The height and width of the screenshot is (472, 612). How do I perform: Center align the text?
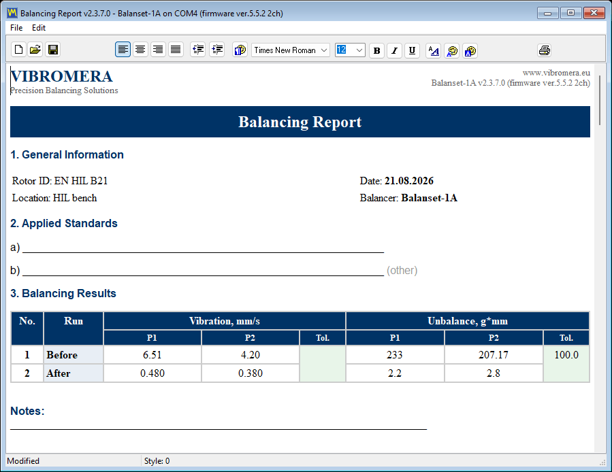point(140,50)
